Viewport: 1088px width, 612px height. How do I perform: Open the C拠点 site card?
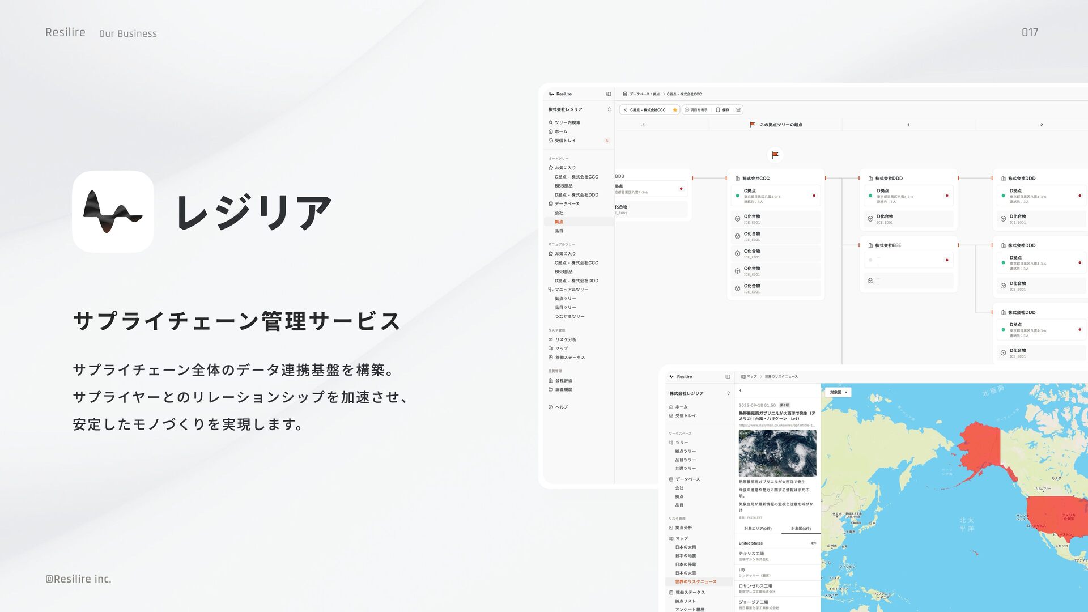[775, 195]
